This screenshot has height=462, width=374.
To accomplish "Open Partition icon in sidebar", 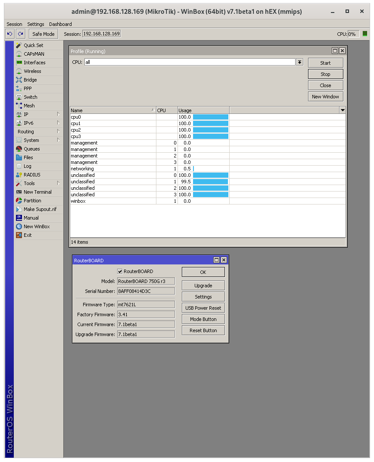I will tap(19, 201).
